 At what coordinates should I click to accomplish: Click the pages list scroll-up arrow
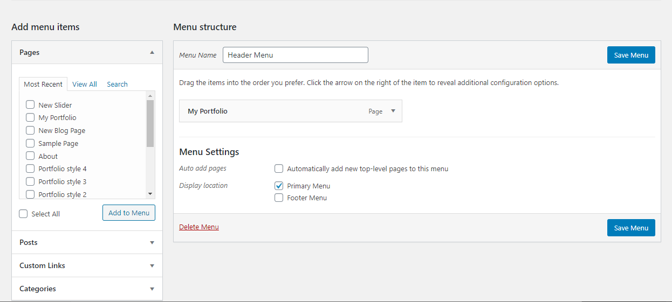150,95
